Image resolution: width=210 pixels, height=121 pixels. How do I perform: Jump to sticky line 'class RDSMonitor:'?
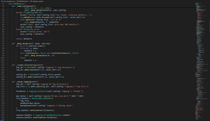click(16, 4)
